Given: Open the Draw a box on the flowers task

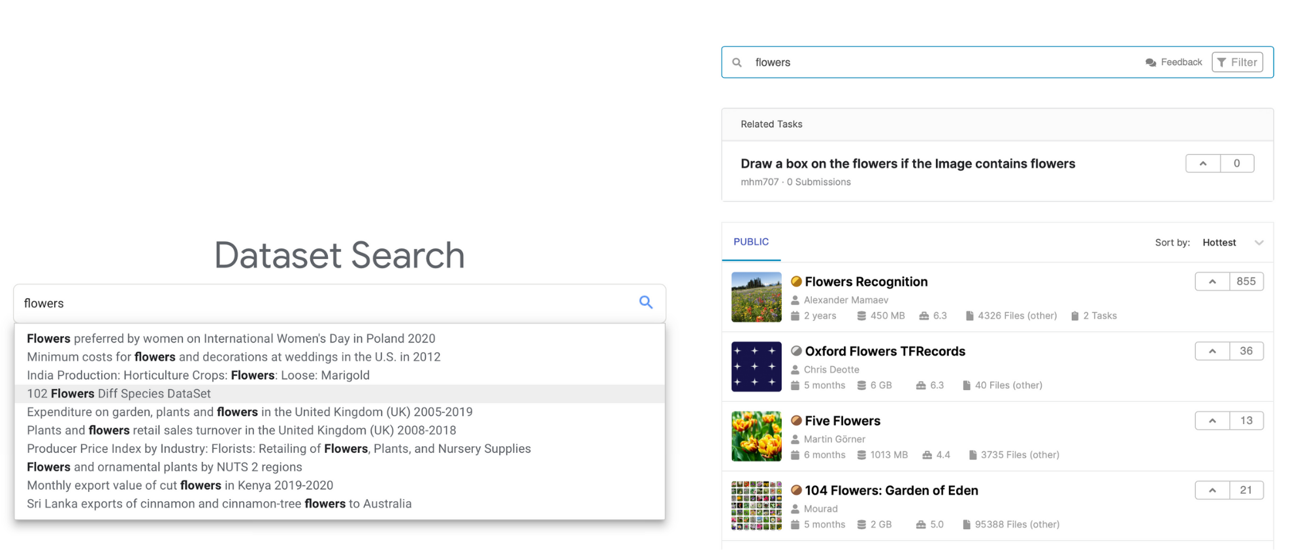Looking at the screenshot, I should click(x=907, y=164).
